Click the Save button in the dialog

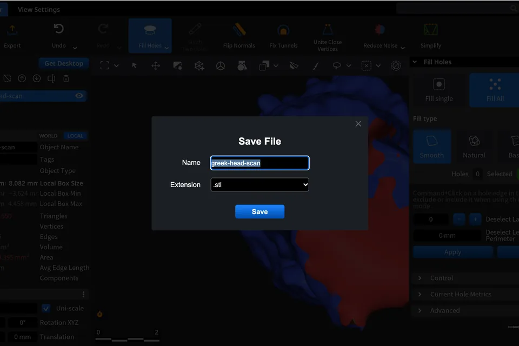[260, 211]
